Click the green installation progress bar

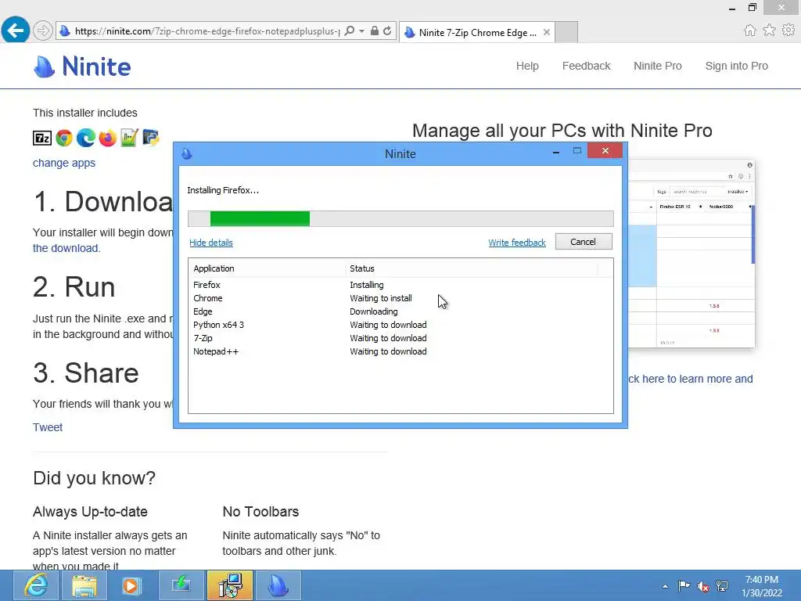(260, 218)
